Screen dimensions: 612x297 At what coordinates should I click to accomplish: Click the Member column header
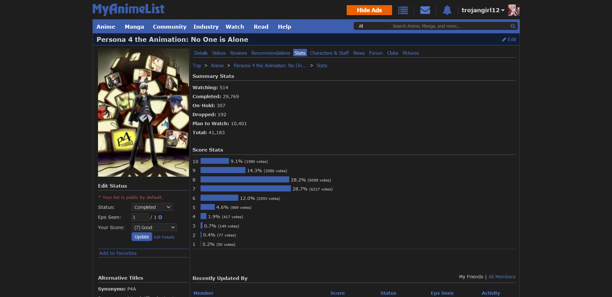coord(203,293)
